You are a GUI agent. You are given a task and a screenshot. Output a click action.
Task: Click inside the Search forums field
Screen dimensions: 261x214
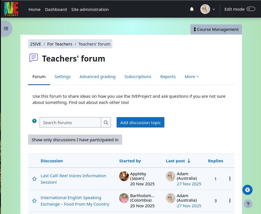point(70,122)
